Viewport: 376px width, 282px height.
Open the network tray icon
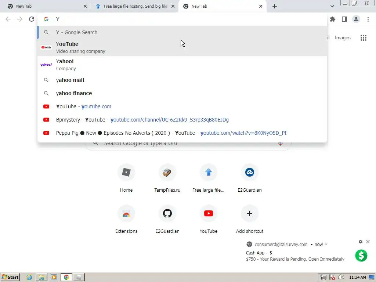(x=323, y=278)
